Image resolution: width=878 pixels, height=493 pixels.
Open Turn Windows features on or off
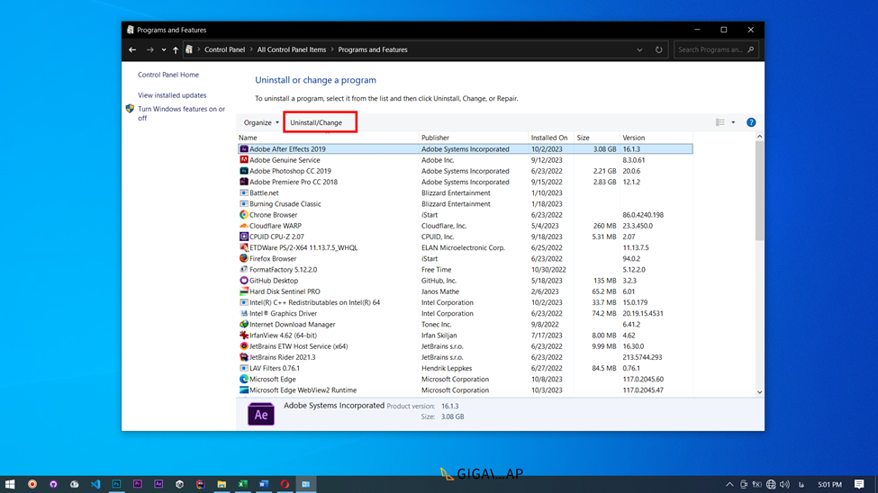pyautogui.click(x=181, y=113)
